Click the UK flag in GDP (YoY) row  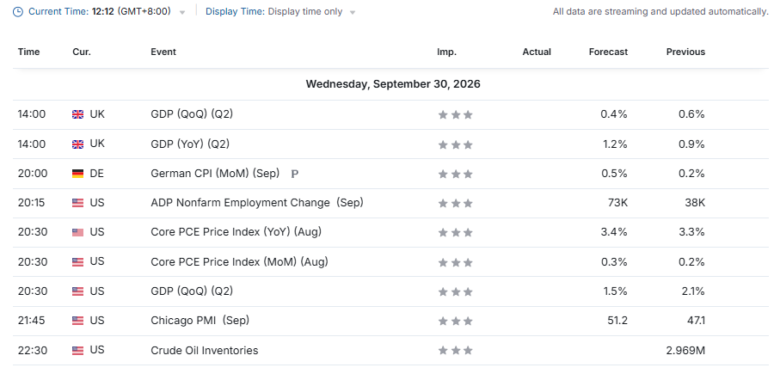click(77, 144)
